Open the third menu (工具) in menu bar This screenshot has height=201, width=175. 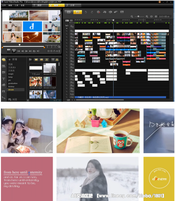point(16,5)
